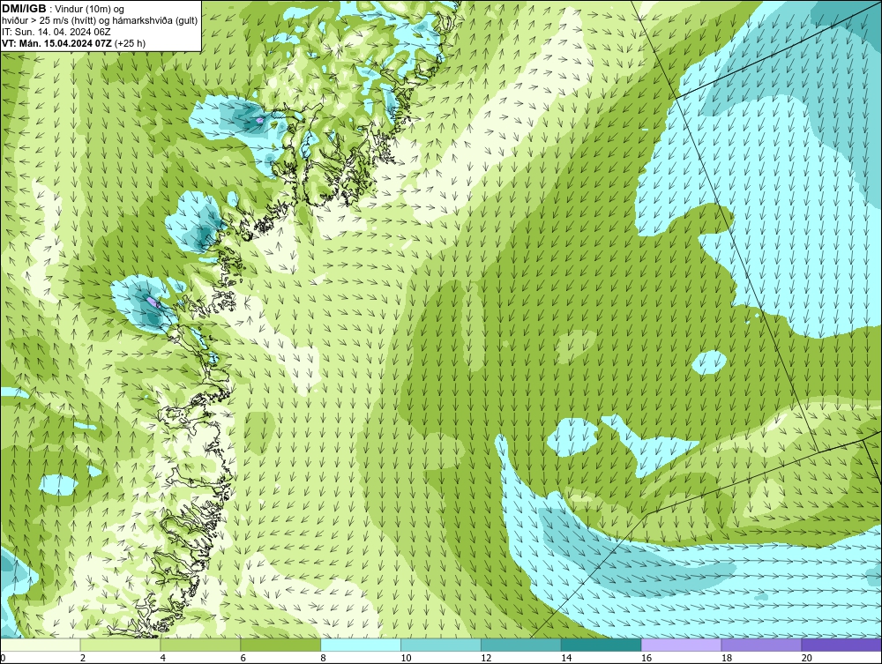Click the 'IT: Sun. 14. 04. 2024 06Z' line
This screenshot has height=664, width=882.
[x=56, y=32]
